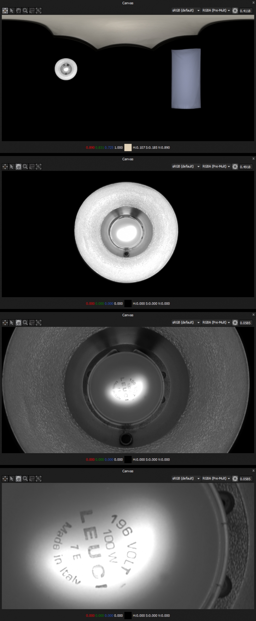Screen dimensions: 256x621
Task: Click the exposure aperture icon beside 0.4118
Action: pyautogui.click(x=235, y=11)
